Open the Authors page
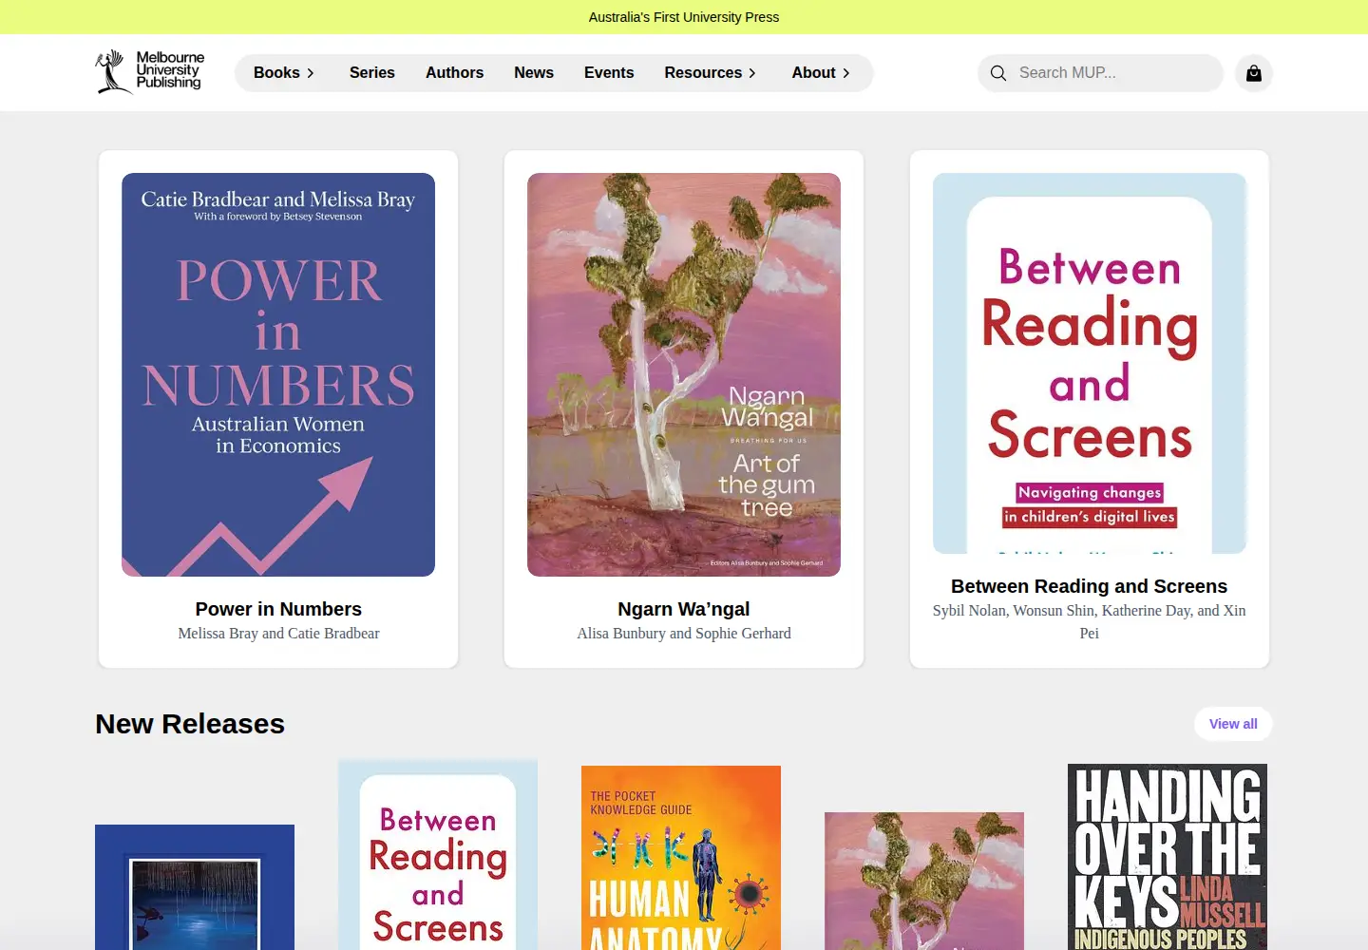This screenshot has width=1368, height=950. [x=454, y=73]
